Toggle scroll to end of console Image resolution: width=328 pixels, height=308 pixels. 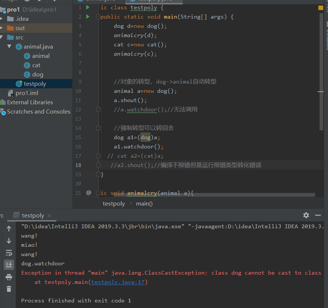coord(9,265)
